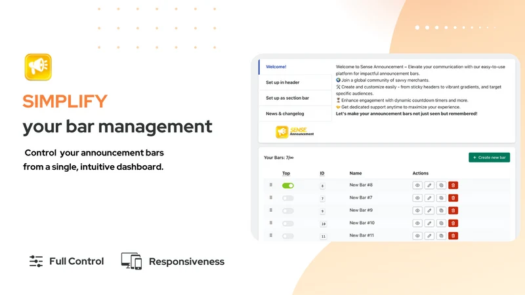Click the Your Bars: 7/∞ counter
The image size is (525, 295).
(278, 157)
